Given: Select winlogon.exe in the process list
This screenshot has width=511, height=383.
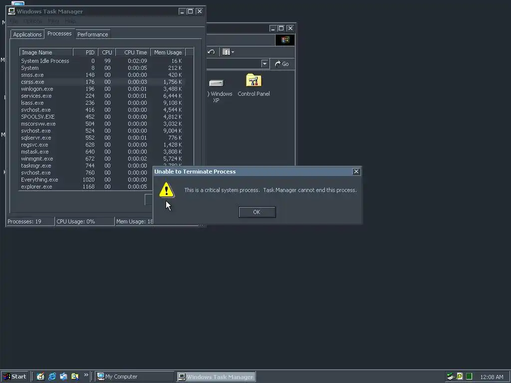Looking at the screenshot, I should pos(102,89).
